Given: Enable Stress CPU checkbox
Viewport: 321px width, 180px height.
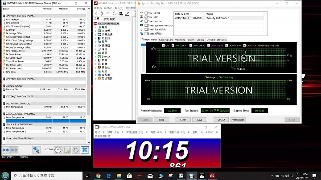Looking at the screenshot, I should (146, 13).
